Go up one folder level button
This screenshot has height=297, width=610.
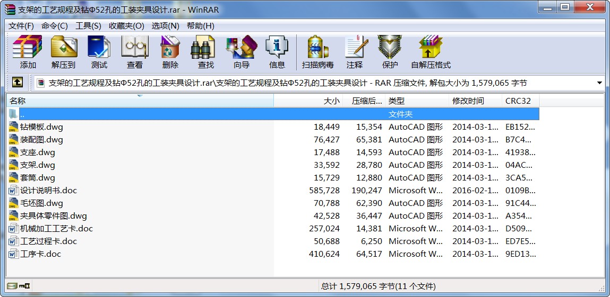coord(17,82)
